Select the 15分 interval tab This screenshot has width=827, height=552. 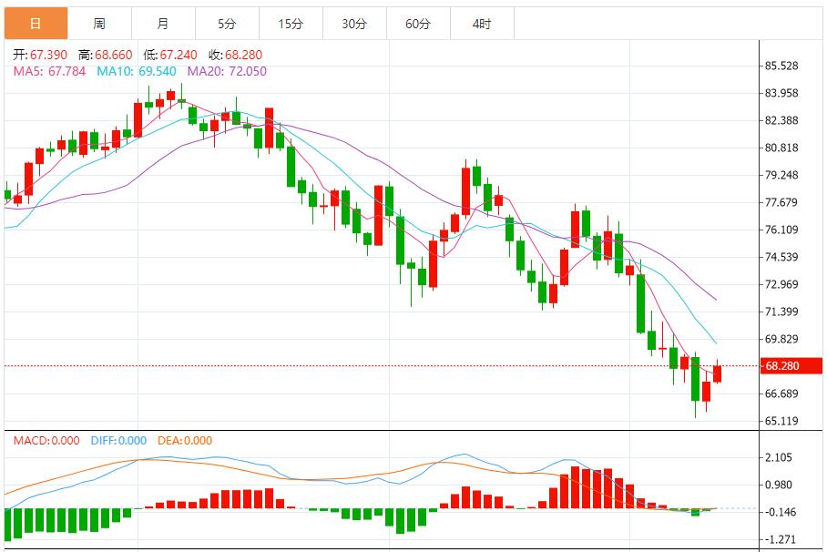[x=291, y=23]
